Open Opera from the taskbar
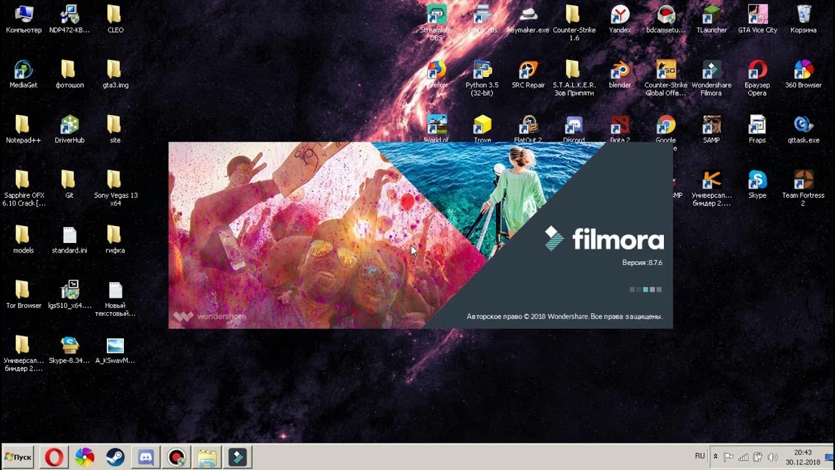The width and height of the screenshot is (835, 470). click(x=53, y=457)
